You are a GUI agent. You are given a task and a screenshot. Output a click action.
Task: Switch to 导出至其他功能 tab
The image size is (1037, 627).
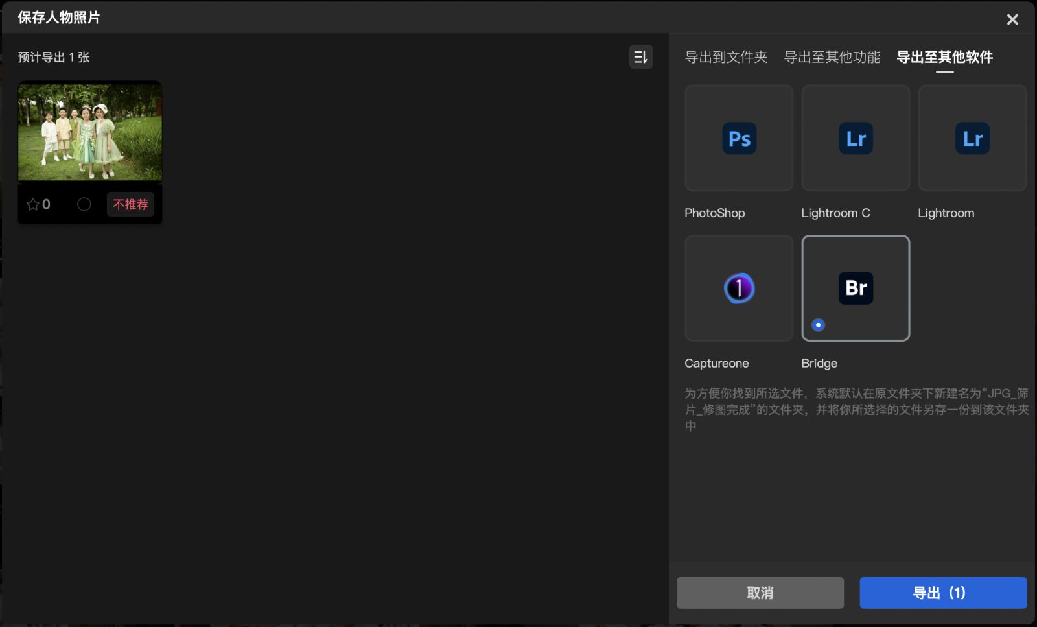pyautogui.click(x=832, y=57)
